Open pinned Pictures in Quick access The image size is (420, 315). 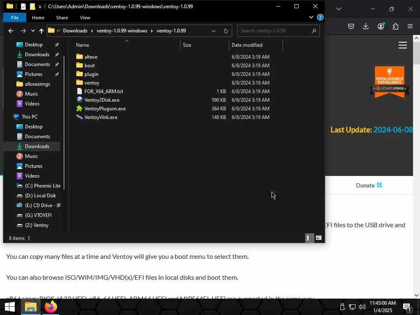(x=34, y=74)
